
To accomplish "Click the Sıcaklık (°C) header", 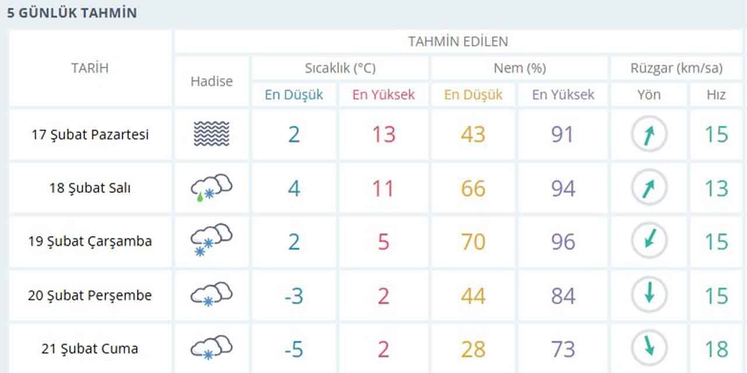I will pyautogui.click(x=340, y=68).
